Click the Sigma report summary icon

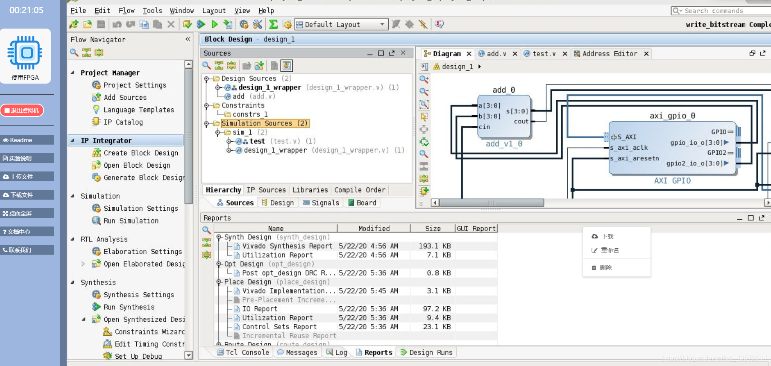[x=273, y=24]
